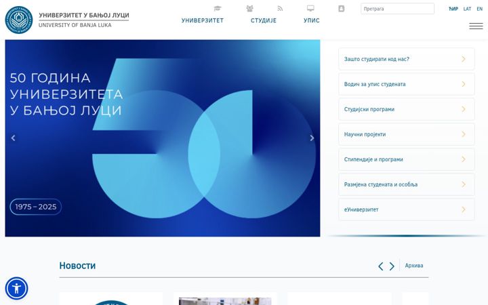This screenshot has height=305, width=488.
Task: Click chevron on Зашто студирати код нас? row
Action: (x=464, y=59)
